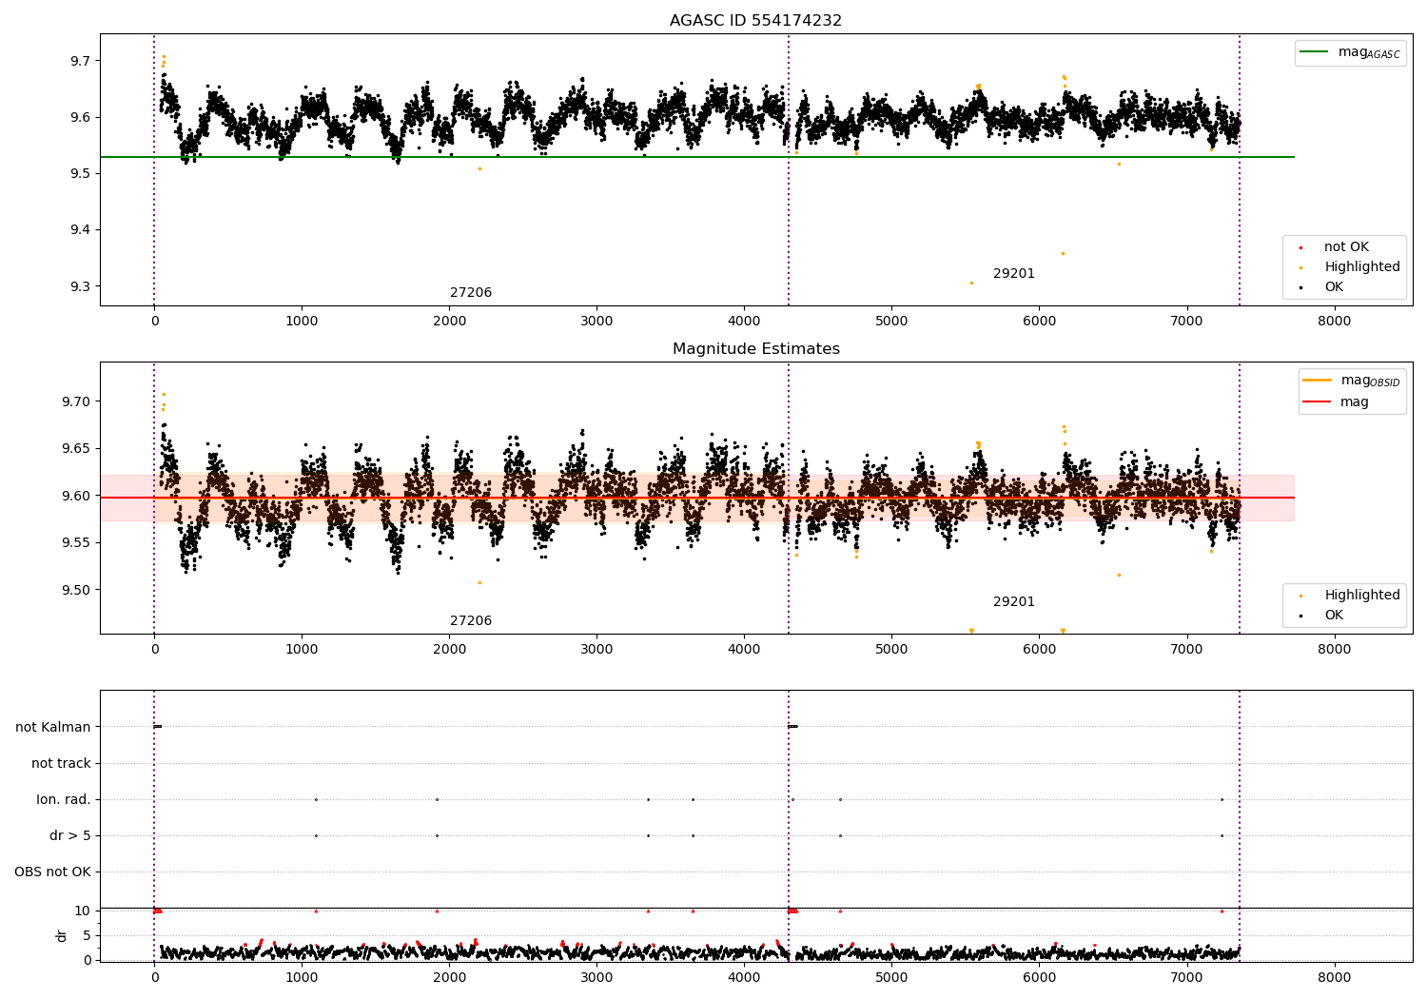This screenshot has width=1427, height=999.
Task: Click the title 'AGASC ID 554174232'
Action: (x=755, y=21)
